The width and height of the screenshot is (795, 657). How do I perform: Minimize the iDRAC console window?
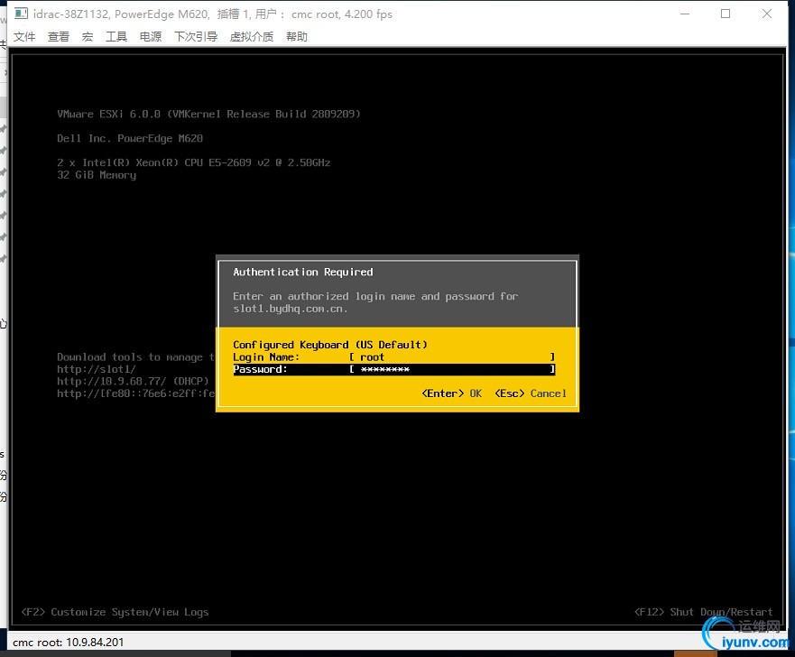pos(685,14)
